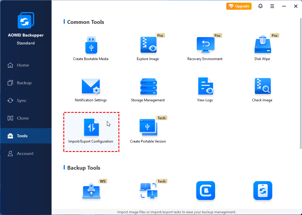Click the 'Backup Tools' heading

click(84, 168)
